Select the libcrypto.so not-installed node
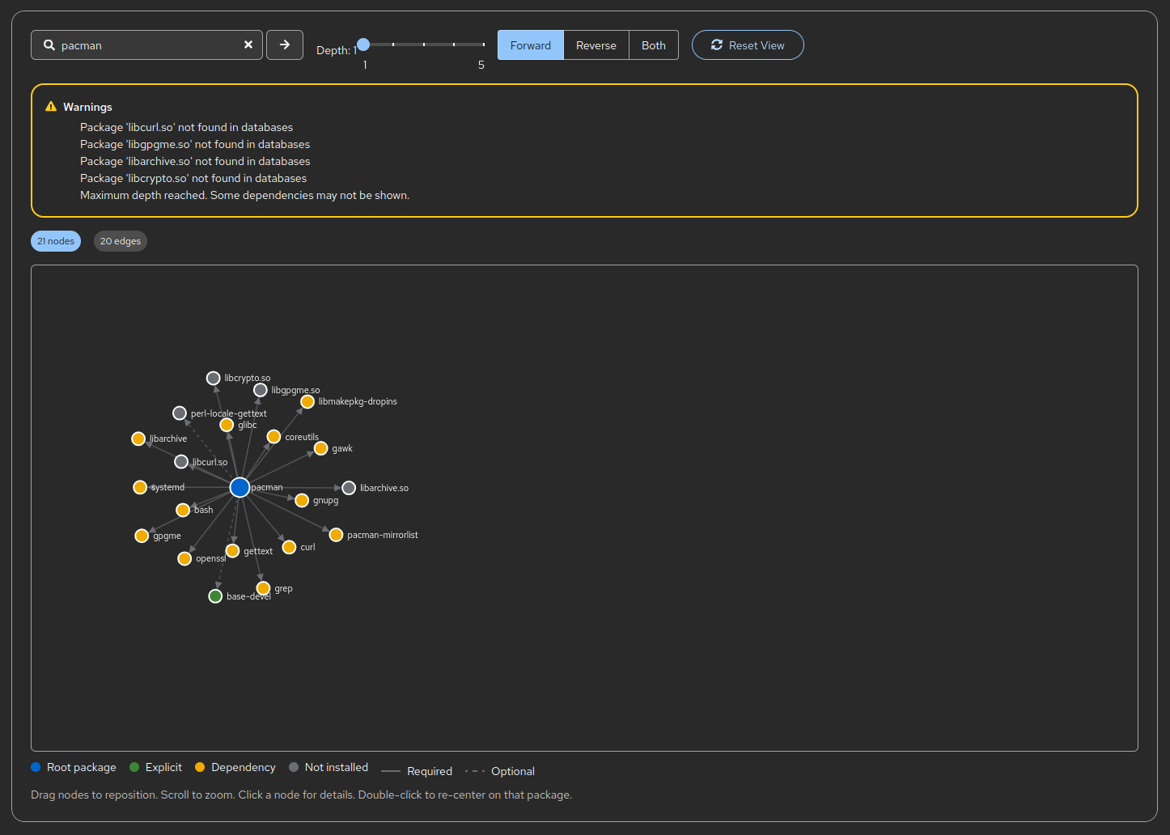Viewport: 1170px width, 835px height. point(214,379)
